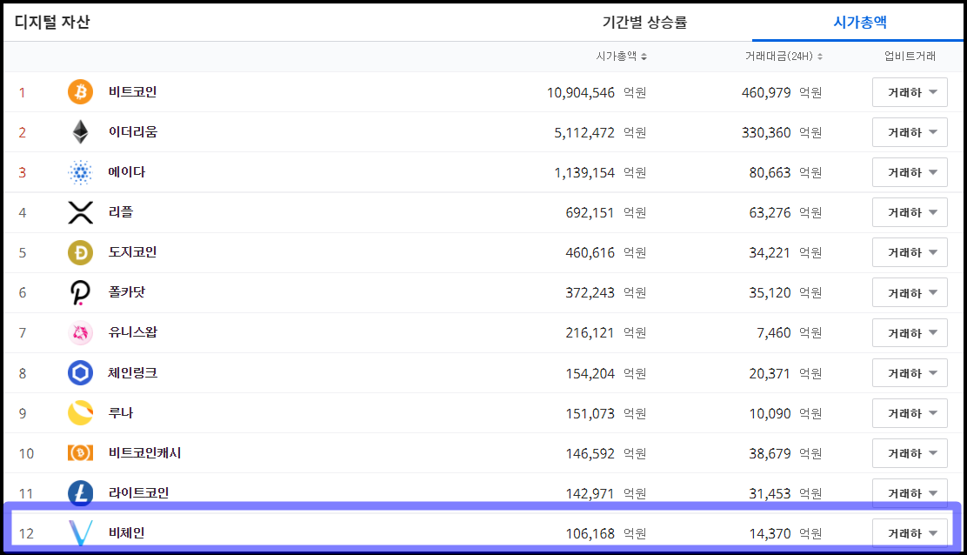This screenshot has height=555, width=967.
Task: Click trading volume value 80,663 억원
Action: 786,172
